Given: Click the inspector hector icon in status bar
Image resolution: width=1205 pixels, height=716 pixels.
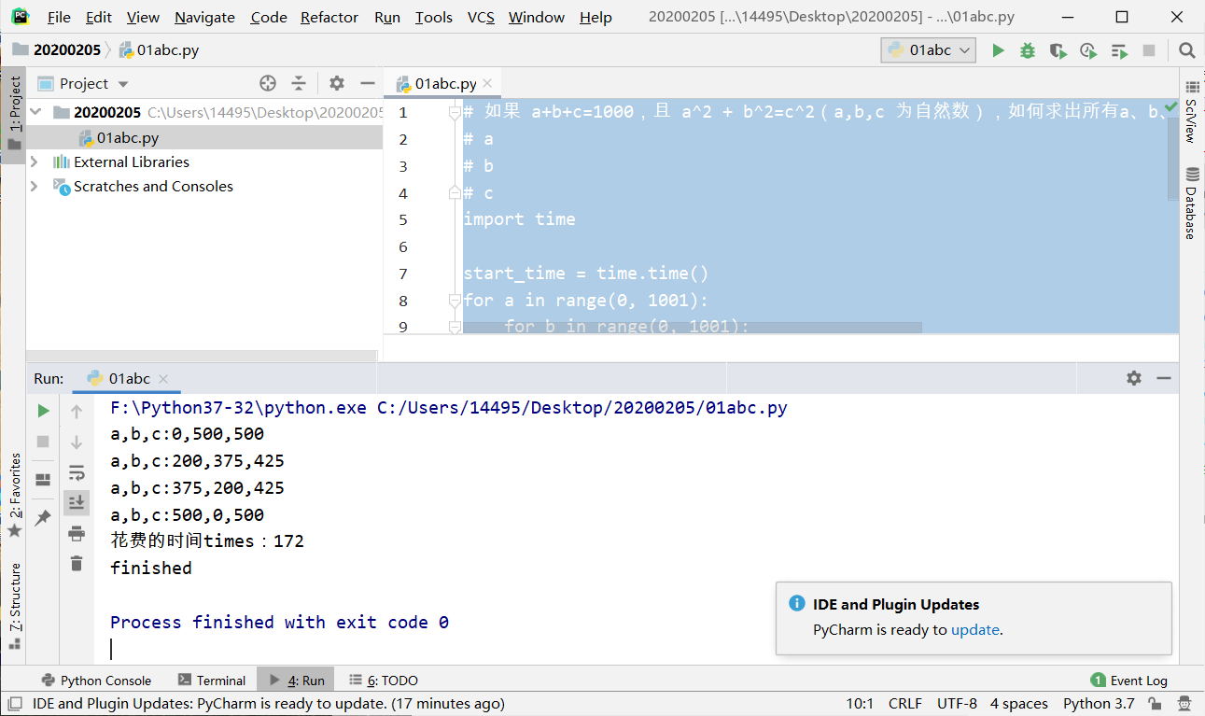Looking at the screenshot, I should click(1184, 704).
